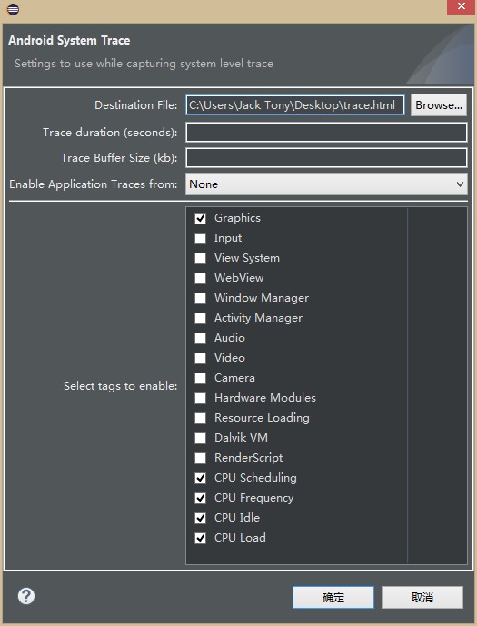
Task: Enable the Hardware Modules checkbox
Action: click(200, 398)
